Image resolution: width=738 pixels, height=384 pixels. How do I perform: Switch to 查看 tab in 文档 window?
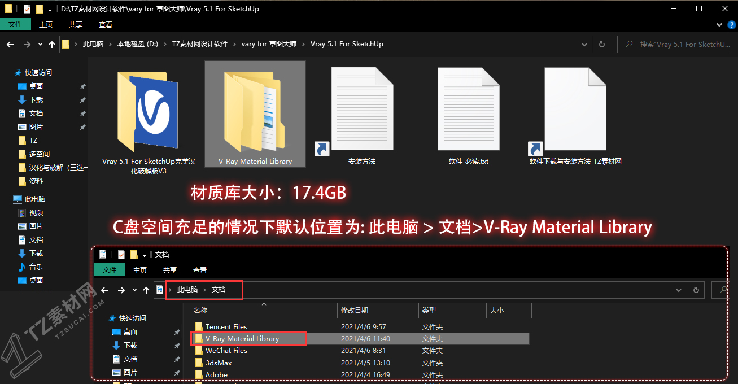click(200, 270)
